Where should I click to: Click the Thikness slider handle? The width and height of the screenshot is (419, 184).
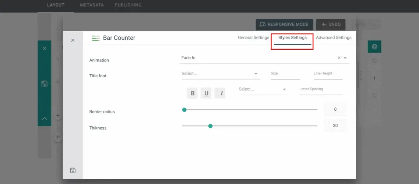210,126
